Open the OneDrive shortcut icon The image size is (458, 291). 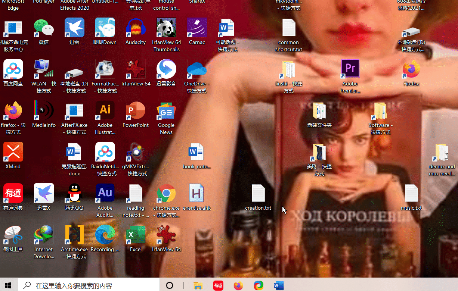coord(197,69)
